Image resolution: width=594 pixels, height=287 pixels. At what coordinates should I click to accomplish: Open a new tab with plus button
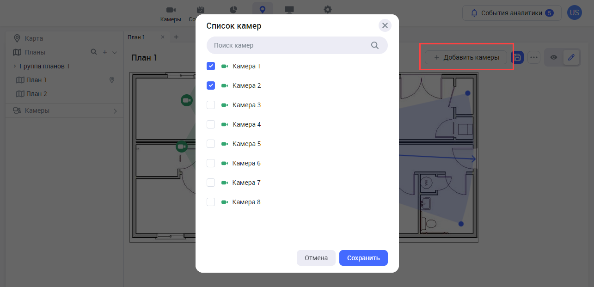(176, 37)
